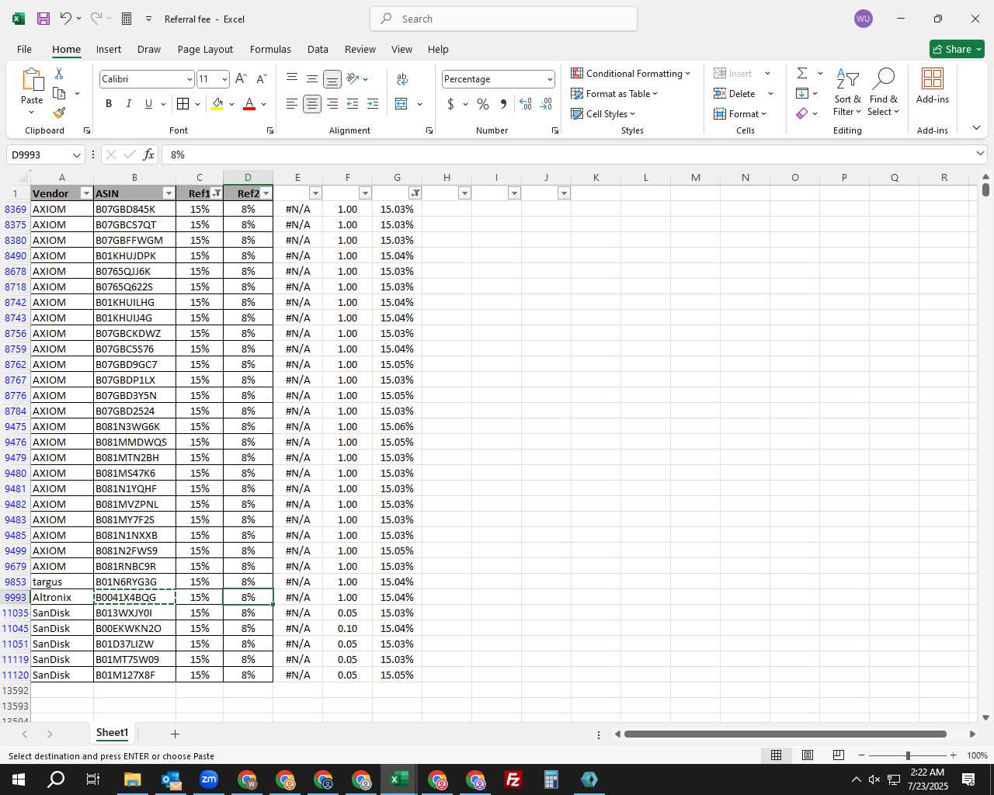Viewport: 994px width, 795px height.
Task: Click the Increase Indent icon
Action: click(x=373, y=104)
